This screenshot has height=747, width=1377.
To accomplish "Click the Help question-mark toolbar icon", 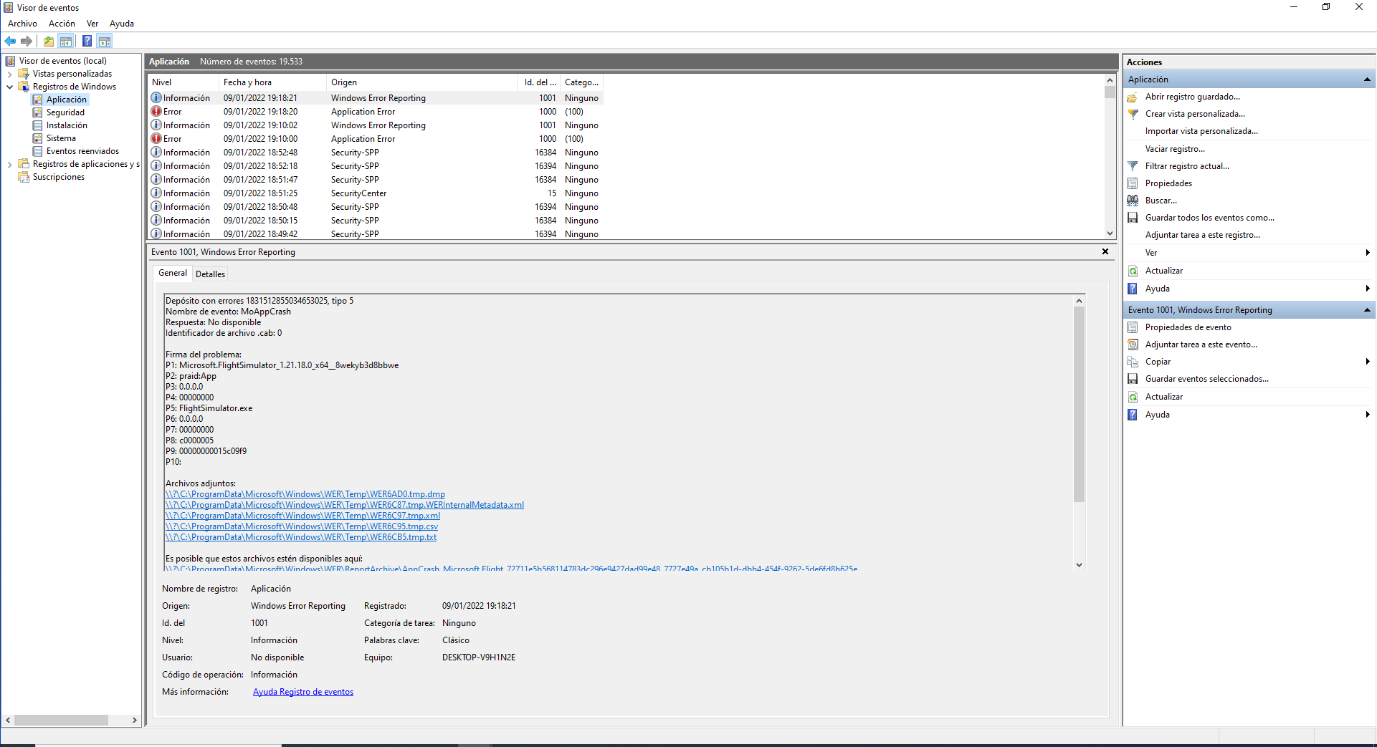I will (87, 42).
